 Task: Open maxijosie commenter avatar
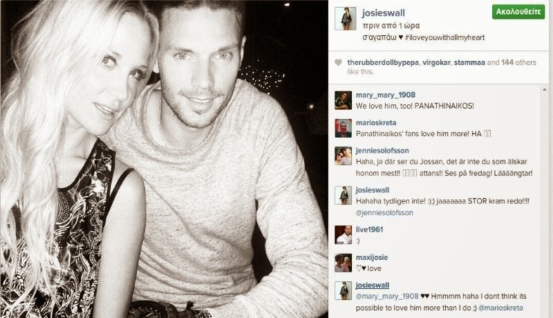point(343,263)
